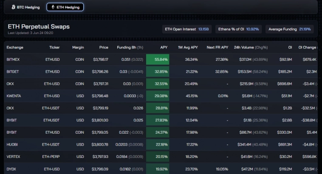Sort table by APY column header
This screenshot has height=174, width=322.
[x=164, y=48]
